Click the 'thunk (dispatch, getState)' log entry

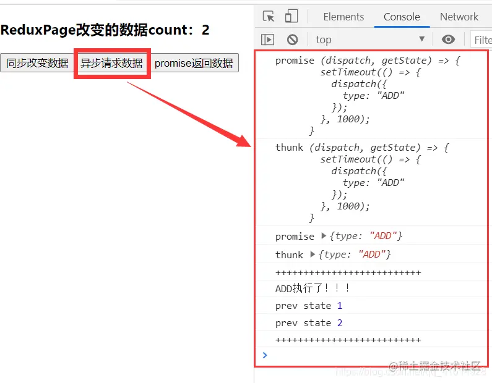click(x=372, y=182)
